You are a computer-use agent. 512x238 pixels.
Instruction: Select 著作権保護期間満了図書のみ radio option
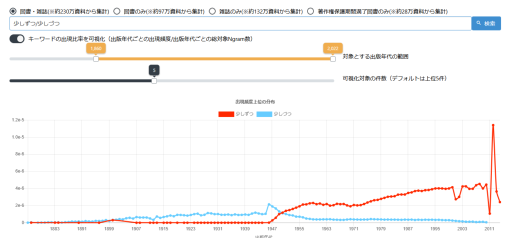click(310, 11)
